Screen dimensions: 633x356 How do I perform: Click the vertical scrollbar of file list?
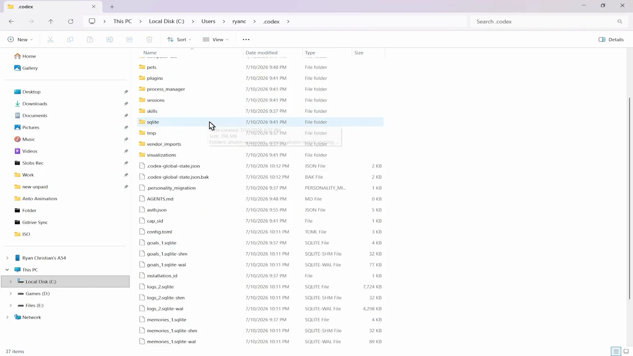pos(629,198)
